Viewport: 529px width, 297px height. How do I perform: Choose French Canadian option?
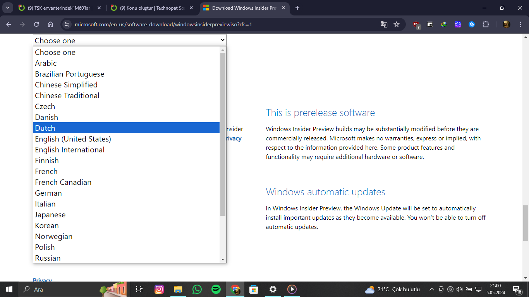click(126, 182)
